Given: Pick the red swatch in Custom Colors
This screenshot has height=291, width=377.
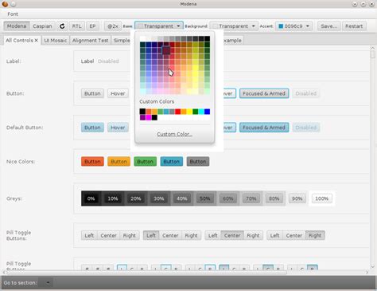Looking at the screenshot, I should (177, 112).
